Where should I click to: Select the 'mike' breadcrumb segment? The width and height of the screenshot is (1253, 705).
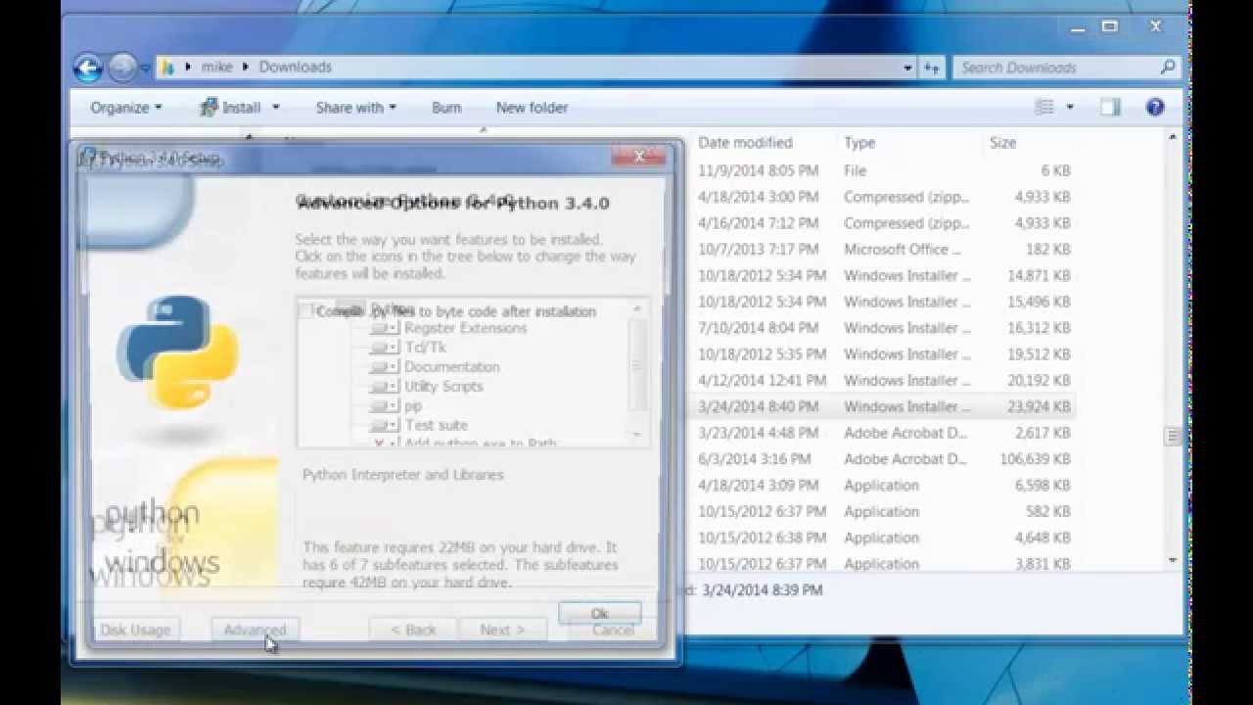217,68
